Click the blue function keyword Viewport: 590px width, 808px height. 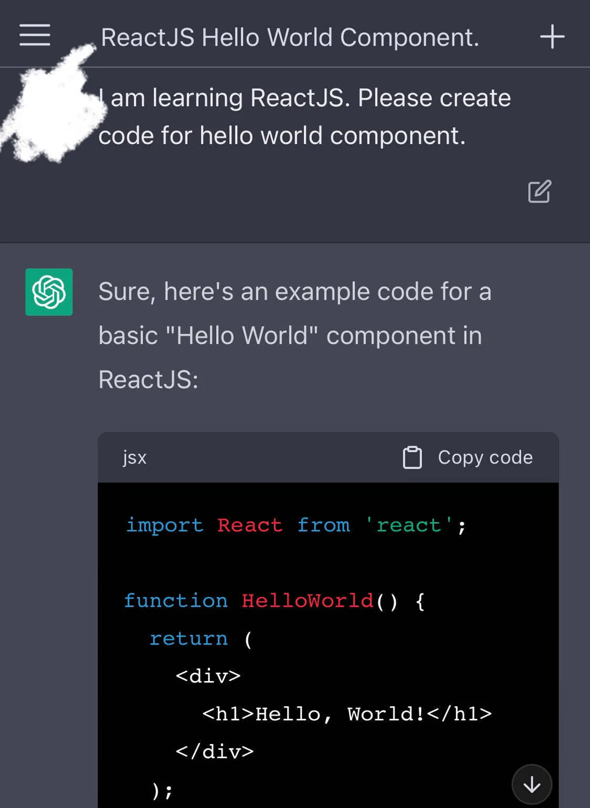(176, 601)
